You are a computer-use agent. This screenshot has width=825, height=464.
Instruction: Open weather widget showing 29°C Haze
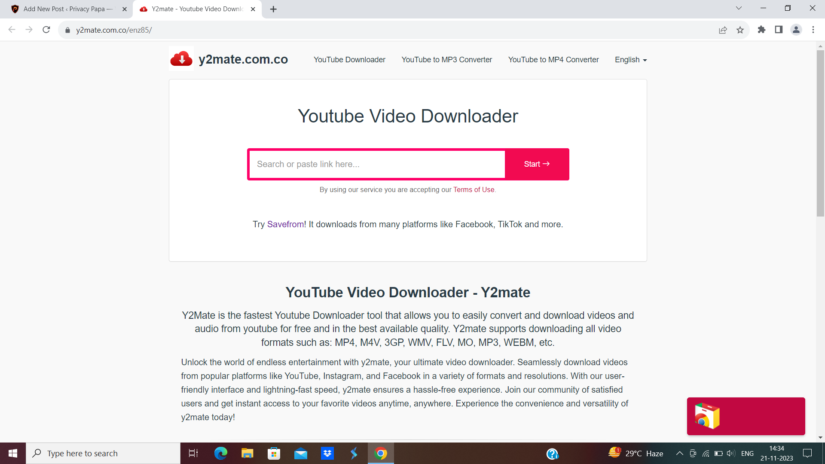[636, 453]
